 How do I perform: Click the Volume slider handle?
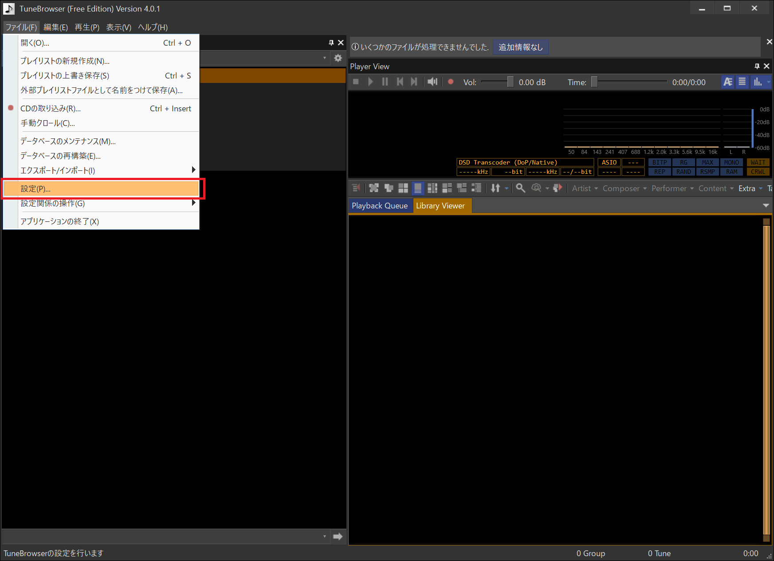click(x=511, y=82)
